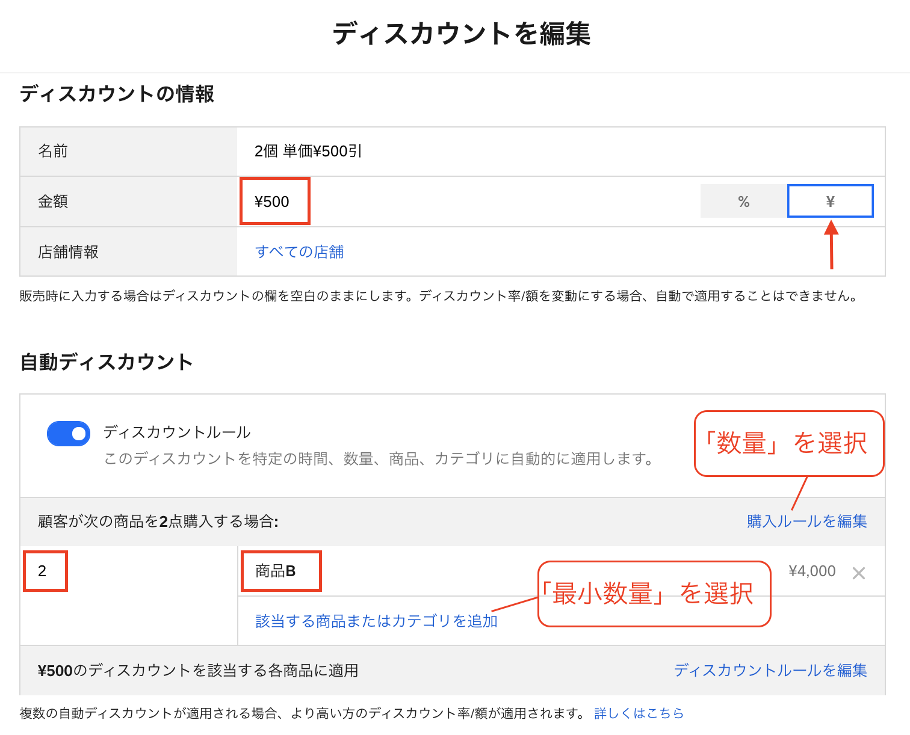Click the quantity field showing 2

click(45, 571)
